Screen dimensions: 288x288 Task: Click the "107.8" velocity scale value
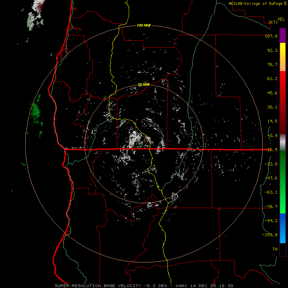click(271, 36)
